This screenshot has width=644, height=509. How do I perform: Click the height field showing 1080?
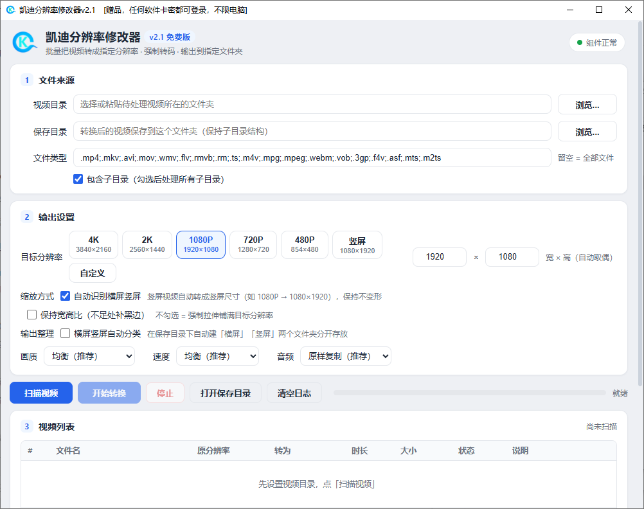coord(512,257)
